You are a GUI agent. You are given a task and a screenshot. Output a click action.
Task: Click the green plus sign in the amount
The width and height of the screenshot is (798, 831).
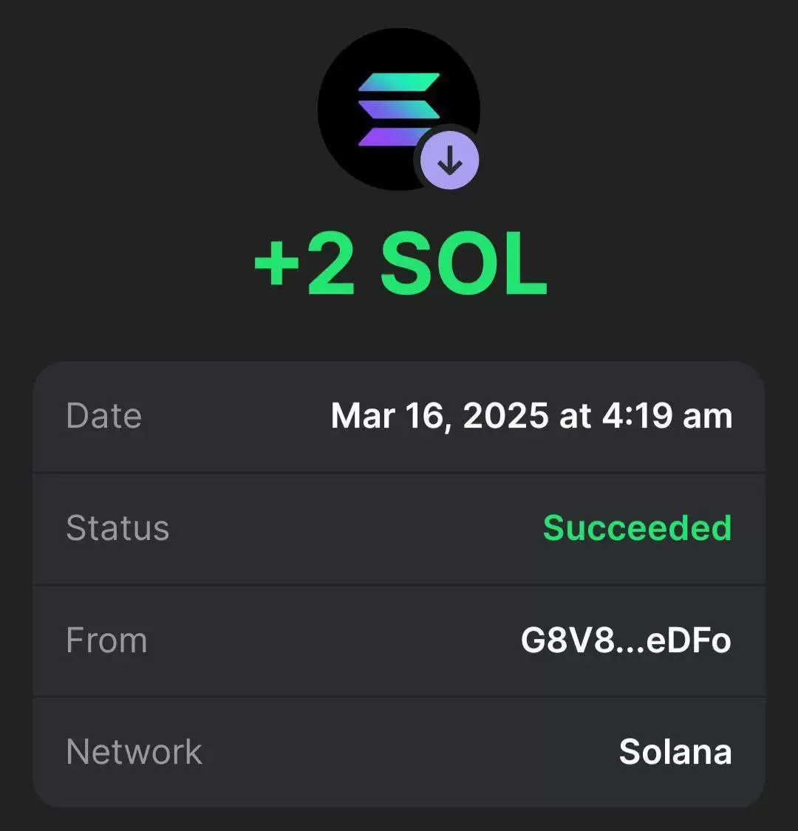click(x=277, y=264)
